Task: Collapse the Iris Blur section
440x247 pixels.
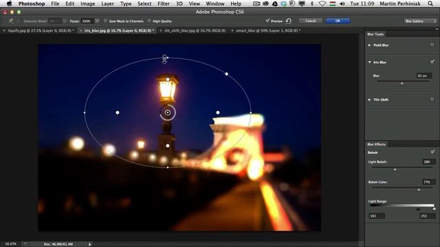Action: coord(370,62)
